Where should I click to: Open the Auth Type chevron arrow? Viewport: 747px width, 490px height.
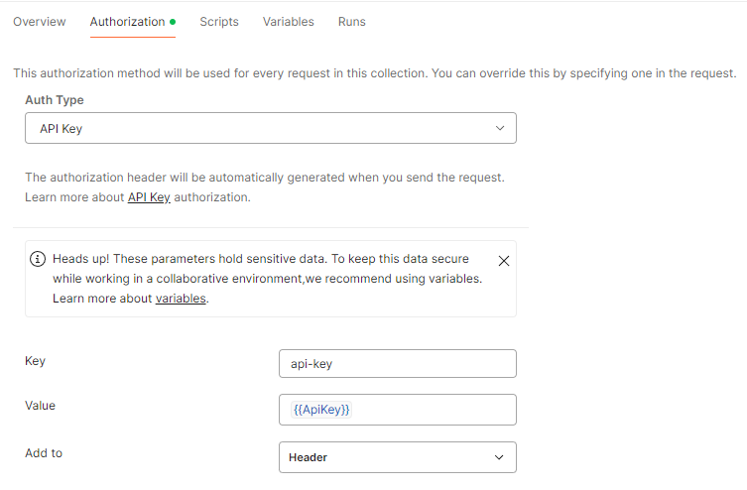point(500,128)
